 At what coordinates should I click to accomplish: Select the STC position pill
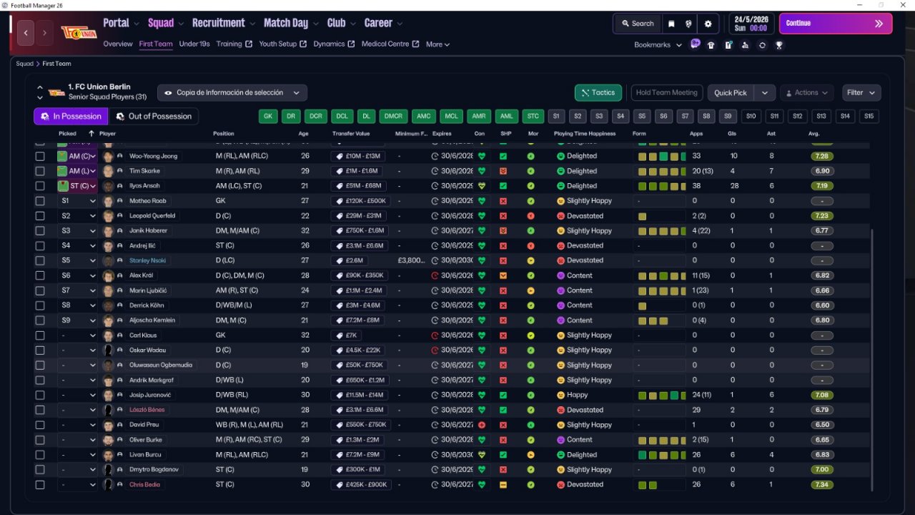point(533,116)
